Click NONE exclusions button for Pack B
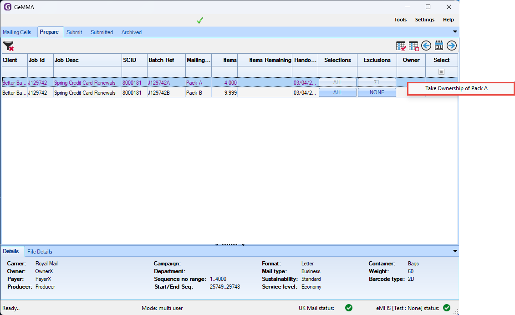Screen dimensions: 515x315 pyautogui.click(x=377, y=92)
